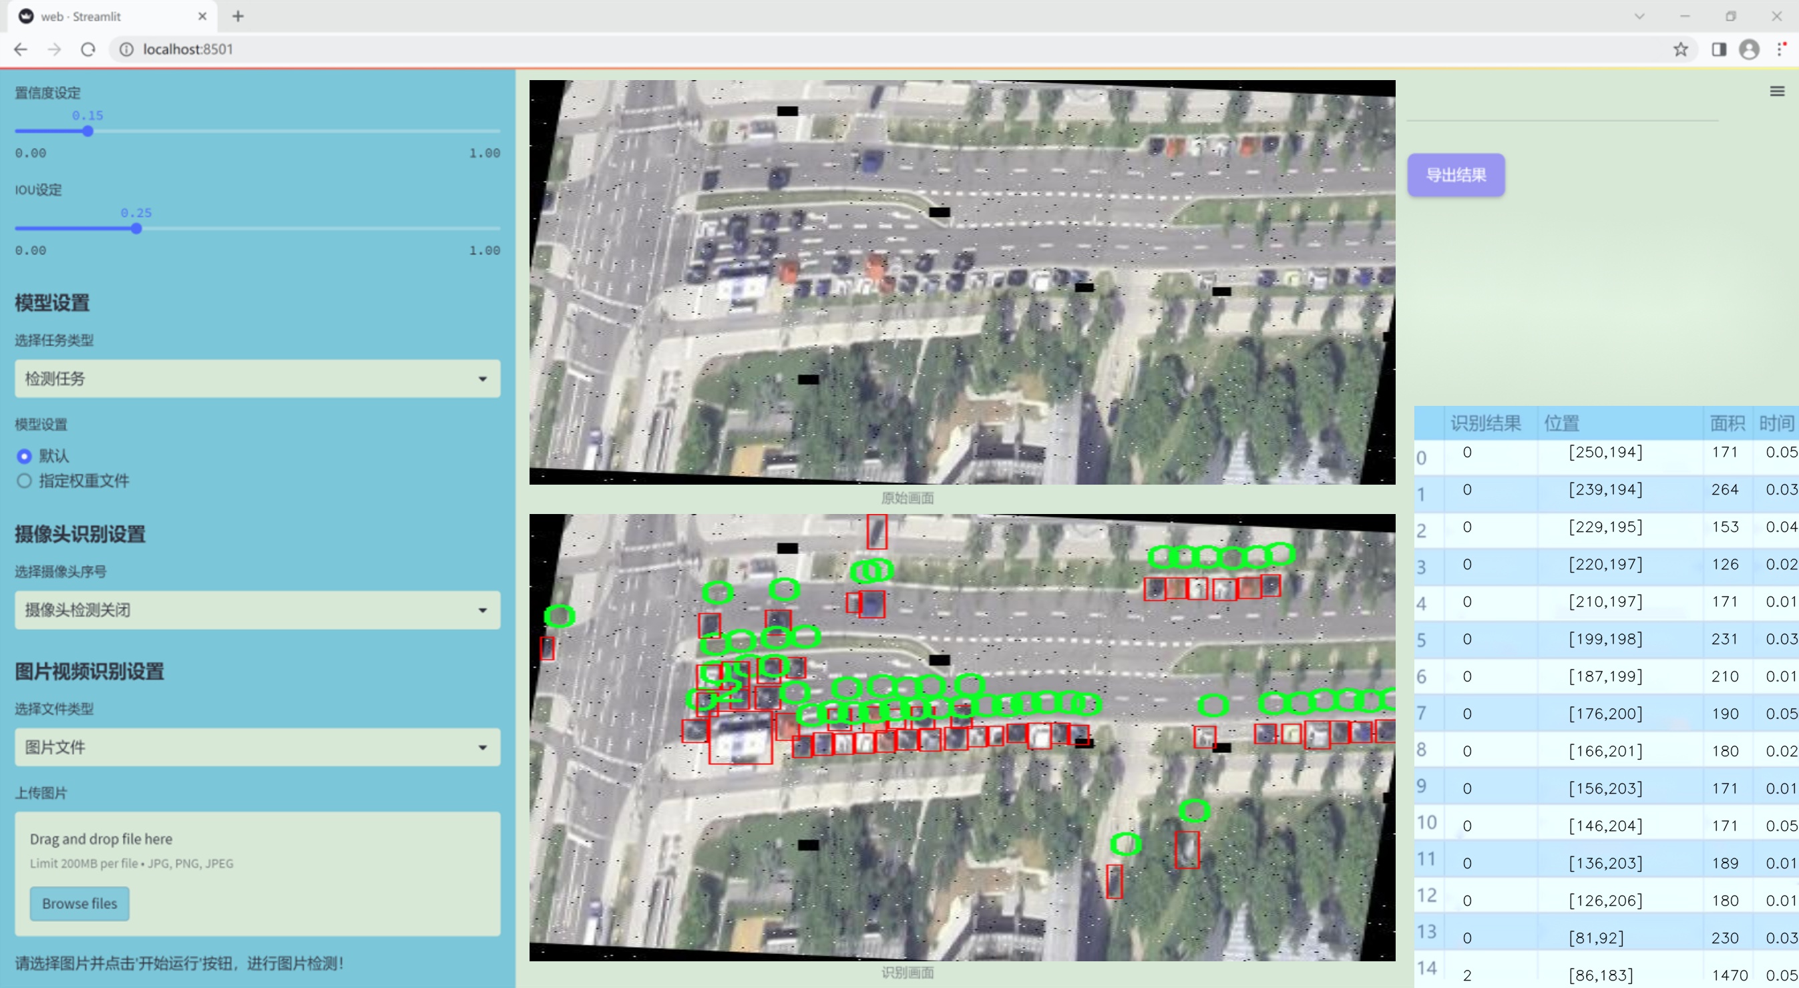The width and height of the screenshot is (1799, 988).
Task: Reload the localhost page
Action: coord(88,49)
